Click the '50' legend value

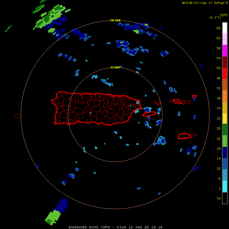pyautogui.click(x=219, y=68)
